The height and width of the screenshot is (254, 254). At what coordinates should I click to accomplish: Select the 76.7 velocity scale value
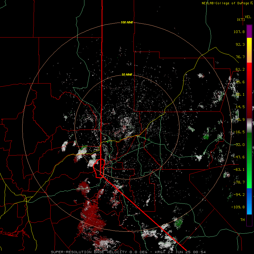(x=240, y=57)
